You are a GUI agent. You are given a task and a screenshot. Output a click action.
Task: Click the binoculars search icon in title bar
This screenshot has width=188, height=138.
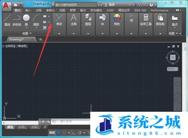coord(100,5)
